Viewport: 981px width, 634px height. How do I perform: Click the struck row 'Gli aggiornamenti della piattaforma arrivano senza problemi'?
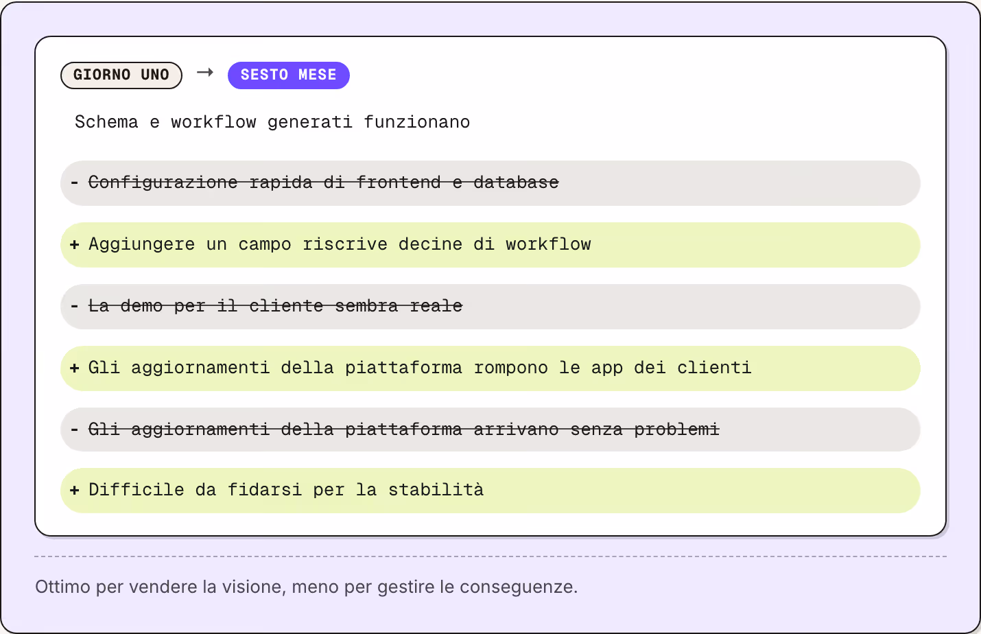tap(490, 430)
